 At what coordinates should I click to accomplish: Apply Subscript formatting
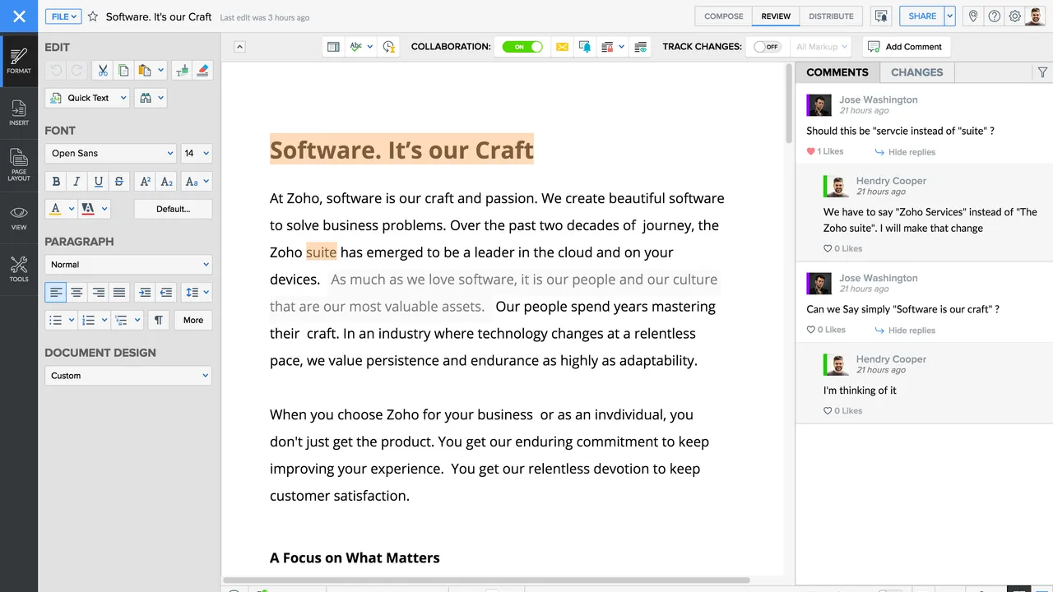click(166, 182)
